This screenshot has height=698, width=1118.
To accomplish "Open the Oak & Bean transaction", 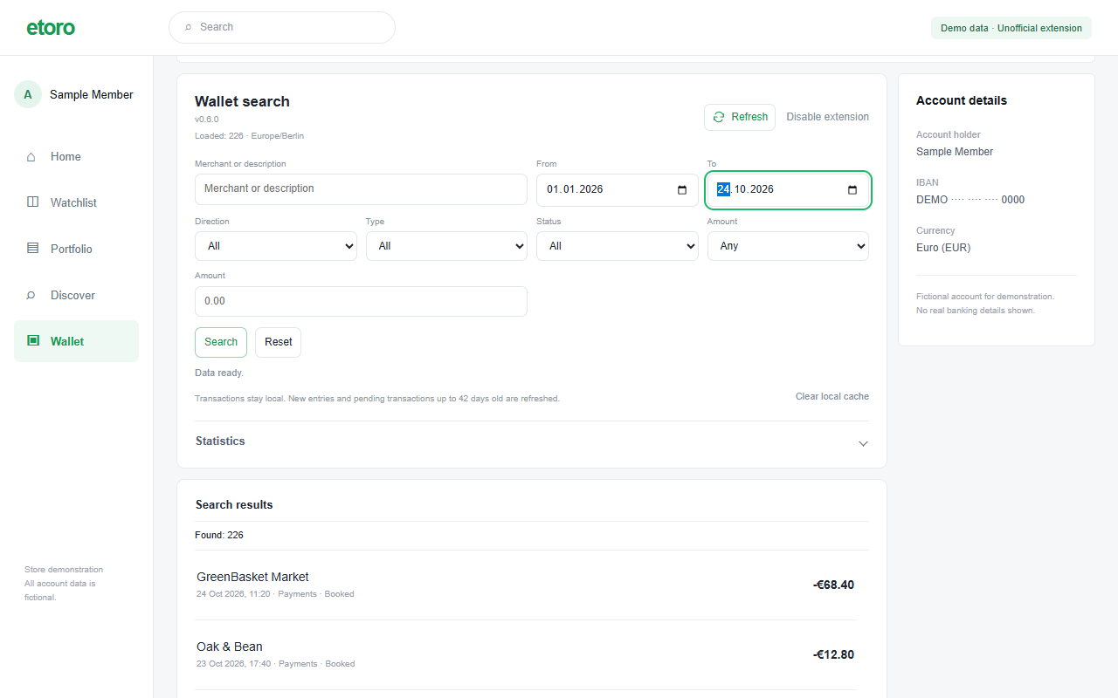I will (526, 654).
